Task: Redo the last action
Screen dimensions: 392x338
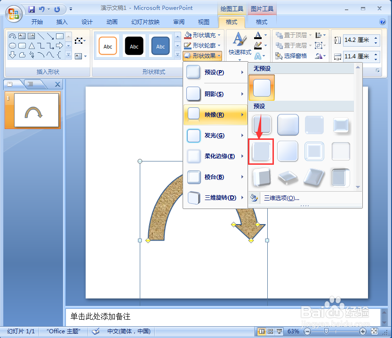Action: 57,9
